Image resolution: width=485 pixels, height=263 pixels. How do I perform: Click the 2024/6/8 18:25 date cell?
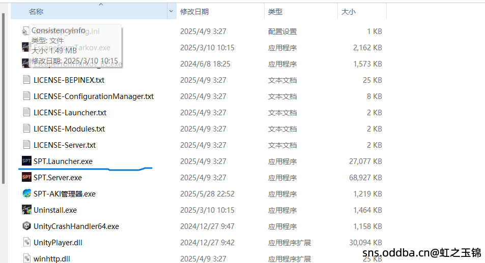pyautogui.click(x=206, y=64)
